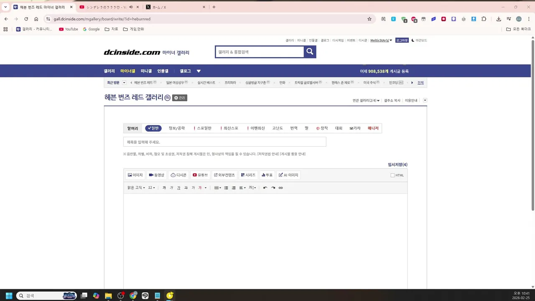
Task: Create a poll with 투표 button
Action: coord(267,175)
